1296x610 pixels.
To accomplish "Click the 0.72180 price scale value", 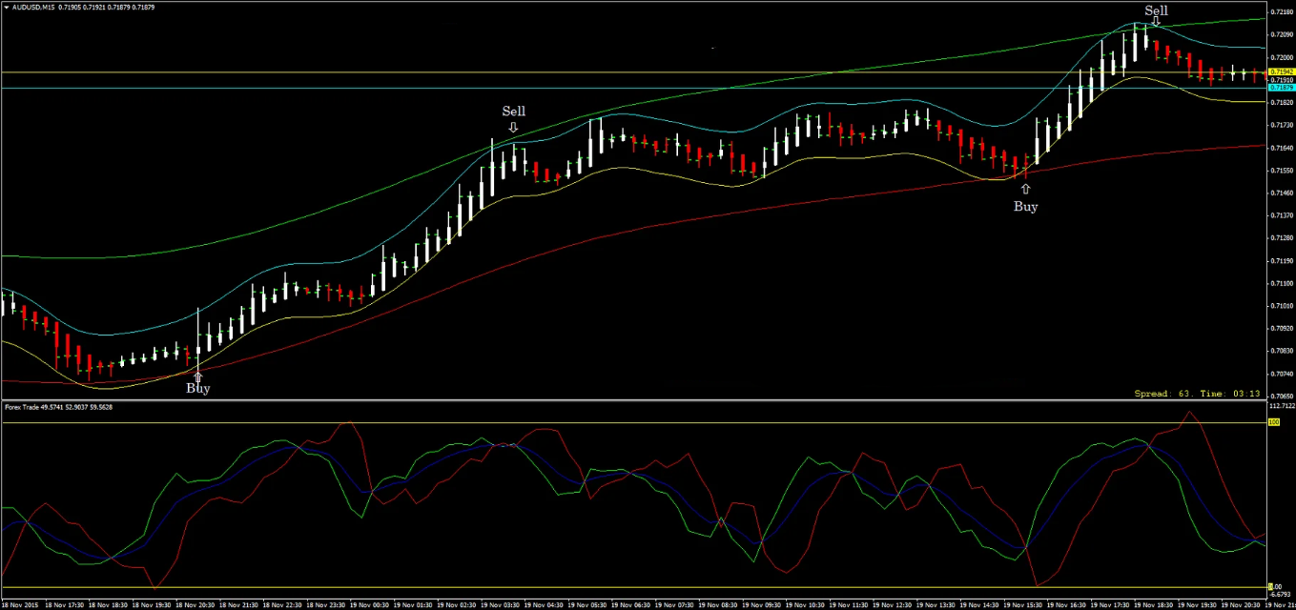I will tap(1283, 12).
